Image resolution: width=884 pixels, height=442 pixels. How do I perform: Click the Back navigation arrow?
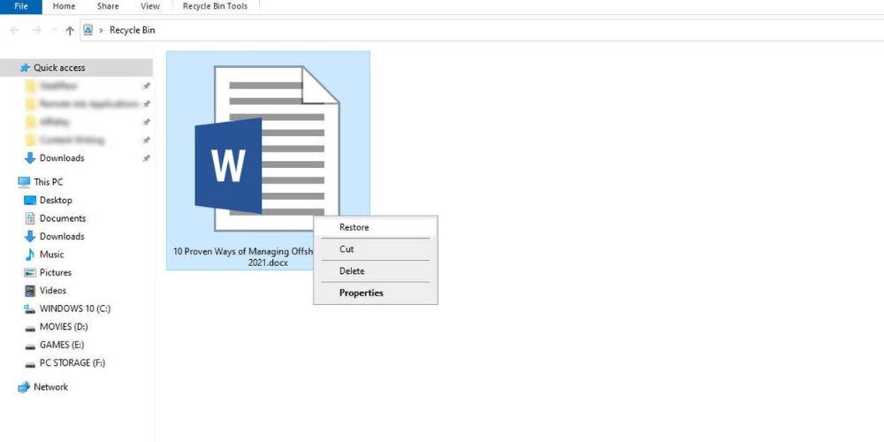pos(15,30)
